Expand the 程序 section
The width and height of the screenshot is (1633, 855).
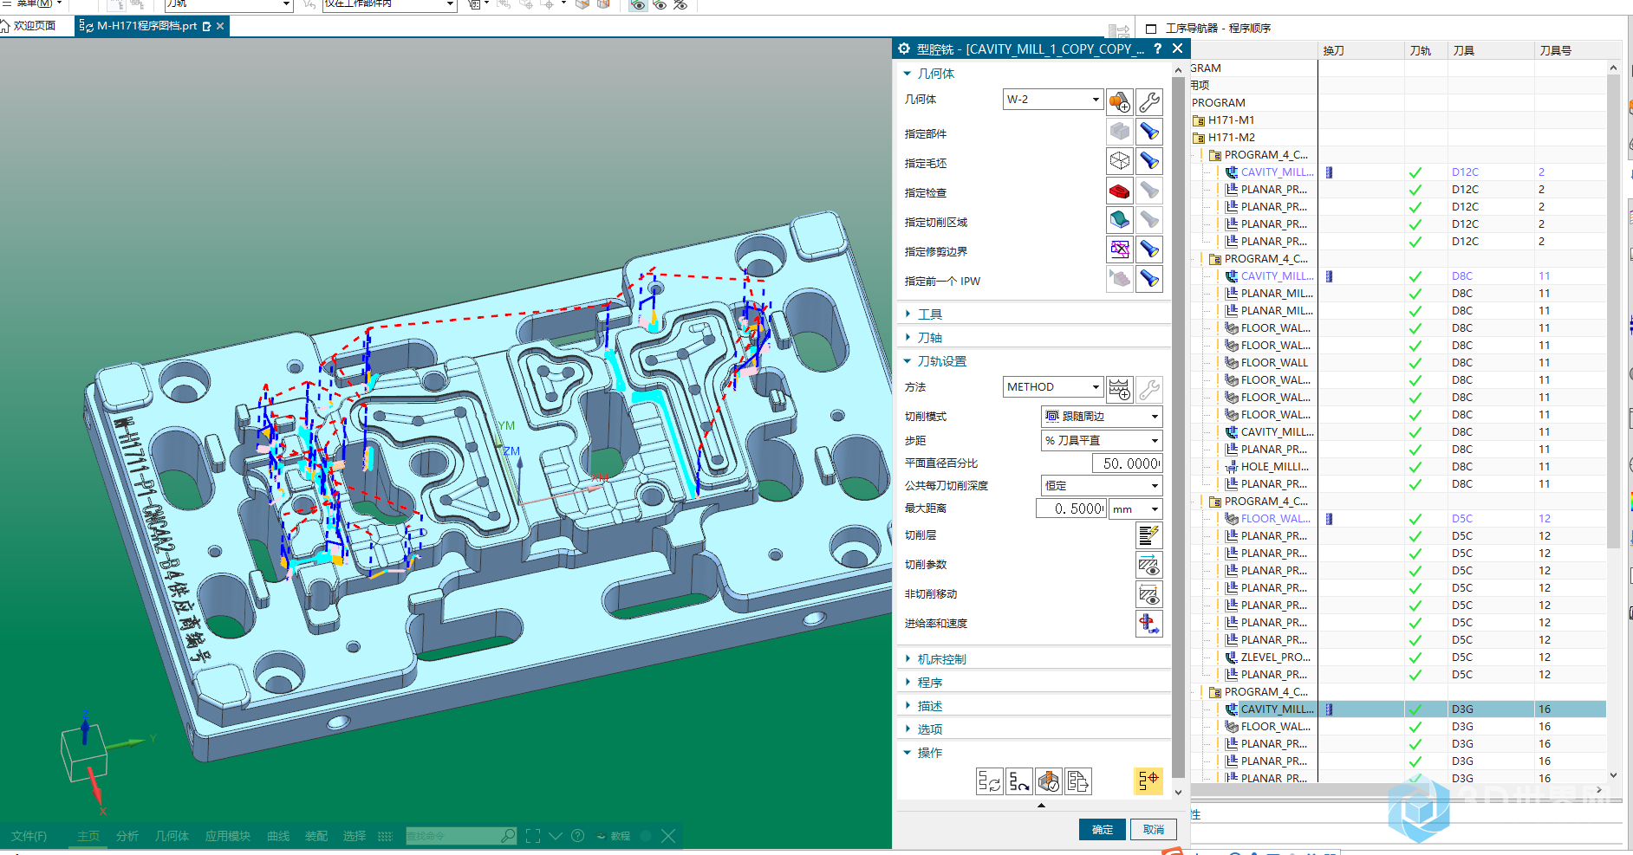click(929, 683)
